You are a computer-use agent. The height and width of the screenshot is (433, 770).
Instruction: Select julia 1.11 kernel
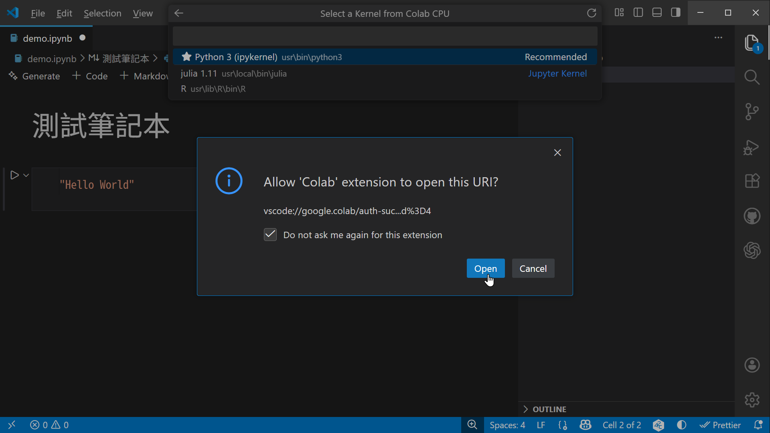[385, 74]
